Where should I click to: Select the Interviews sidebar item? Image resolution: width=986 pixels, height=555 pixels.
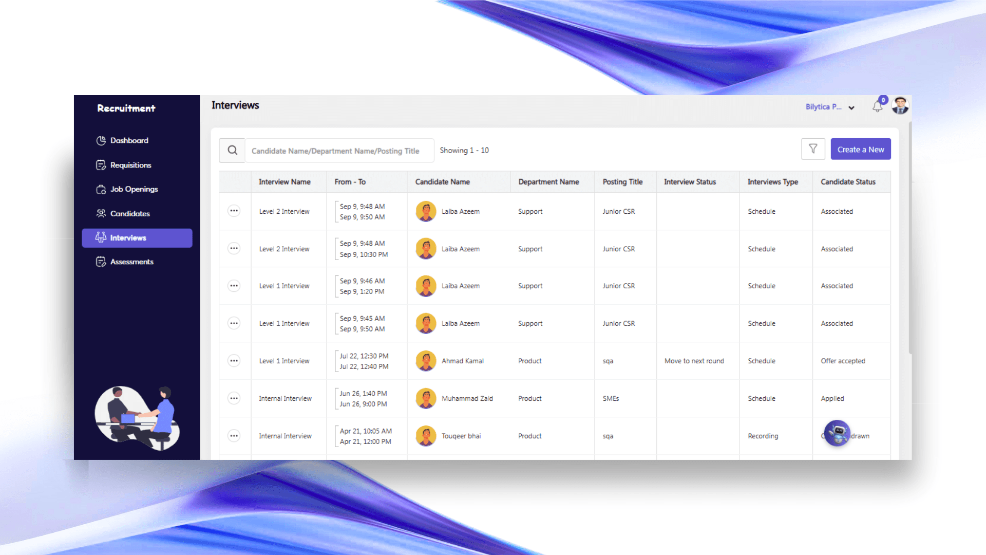pos(137,238)
